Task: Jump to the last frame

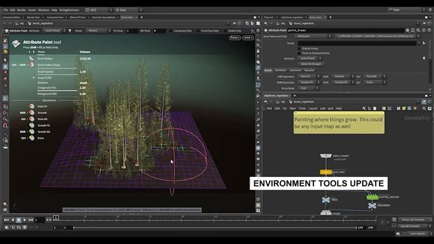Action: click(x=31, y=220)
